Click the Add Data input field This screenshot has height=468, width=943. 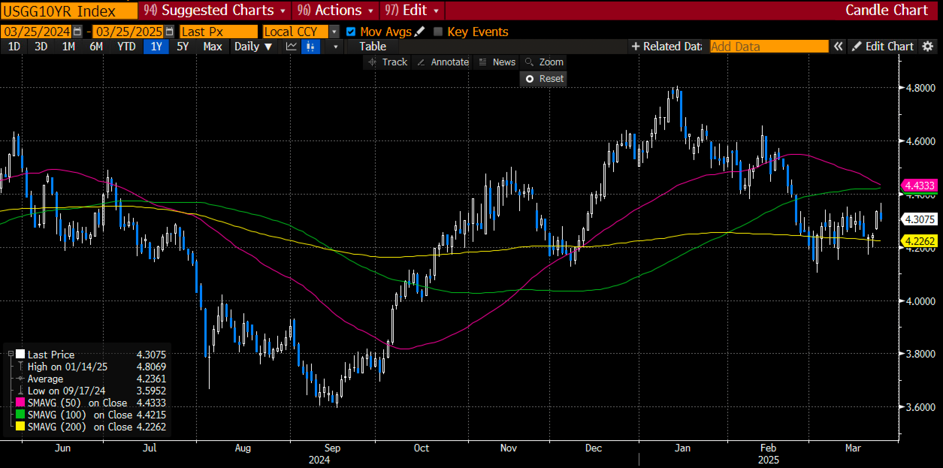[x=769, y=47]
